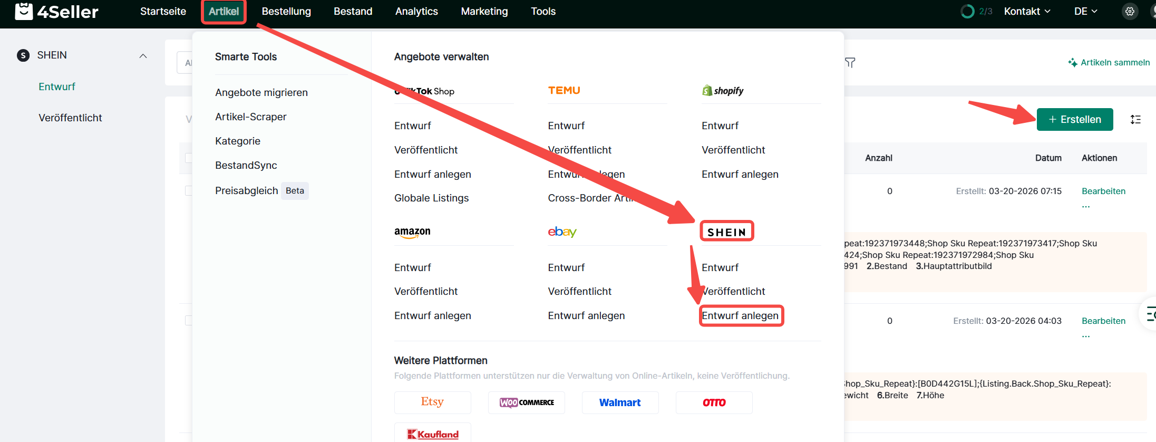Collapse the SHEIN sidebar section
The image size is (1156, 442).
click(143, 56)
